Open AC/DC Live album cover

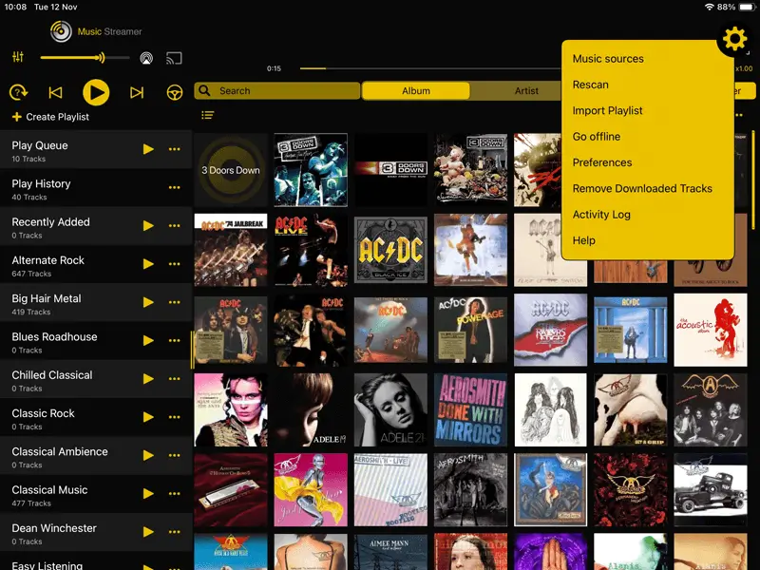click(311, 250)
